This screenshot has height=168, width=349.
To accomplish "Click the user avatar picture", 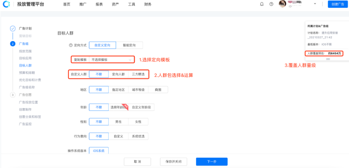I will 282,4.
